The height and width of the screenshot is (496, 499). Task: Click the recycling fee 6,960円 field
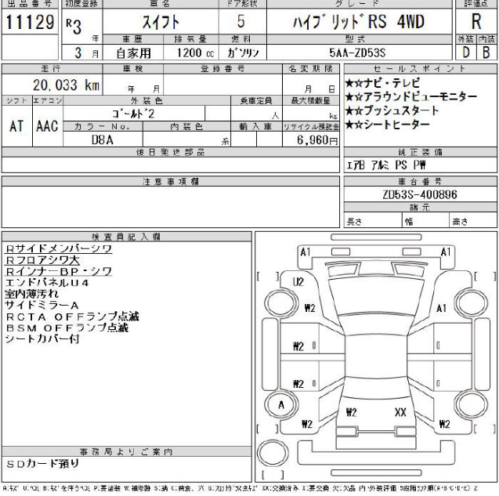coord(316,139)
